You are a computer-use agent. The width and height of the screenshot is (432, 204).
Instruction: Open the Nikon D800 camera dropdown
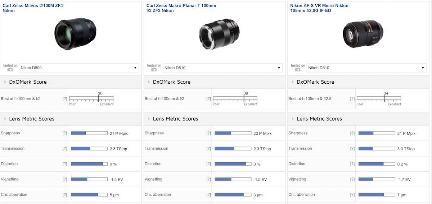[79, 68]
